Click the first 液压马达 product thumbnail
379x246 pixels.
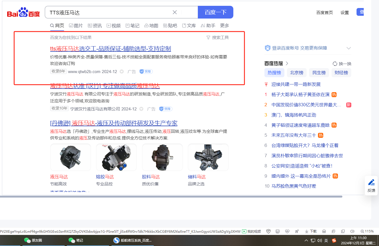point(70,157)
